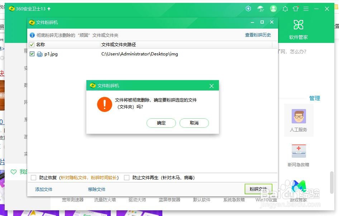Screen dimensions: 339x216
Task: Click the 粉碎文件 button
Action: tap(258, 189)
